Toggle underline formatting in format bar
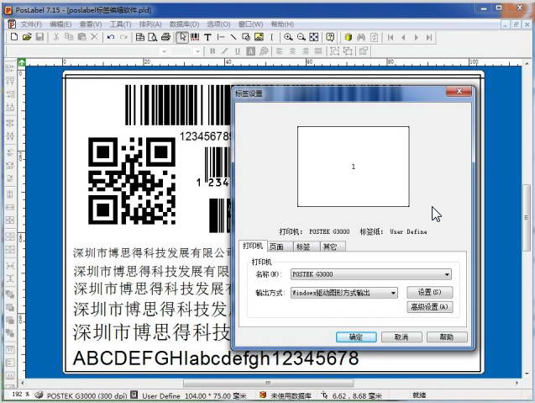535x403 pixels. tap(238, 51)
